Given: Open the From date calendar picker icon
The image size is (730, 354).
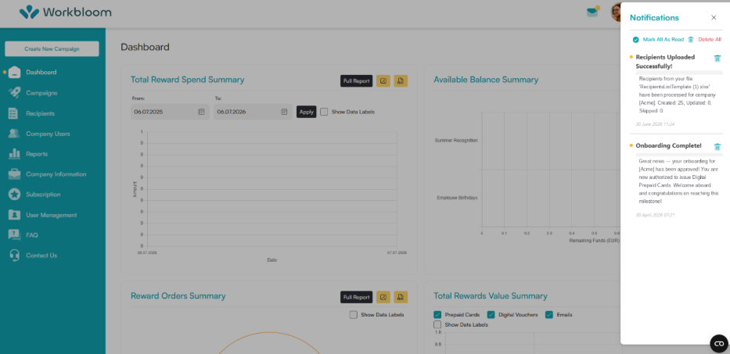Looking at the screenshot, I should click(x=201, y=112).
